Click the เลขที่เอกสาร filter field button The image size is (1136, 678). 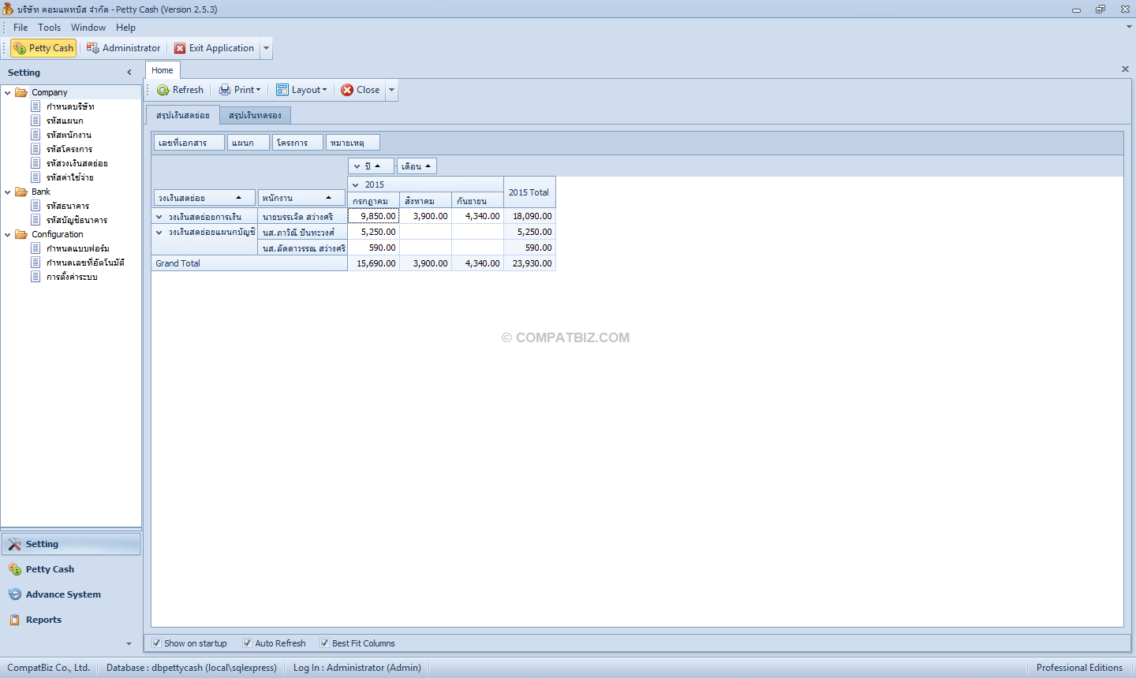click(x=189, y=143)
